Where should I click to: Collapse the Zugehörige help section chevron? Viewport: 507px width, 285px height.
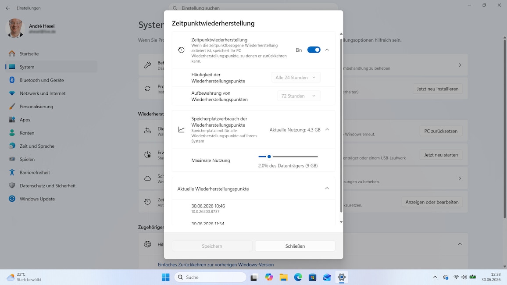click(460, 244)
